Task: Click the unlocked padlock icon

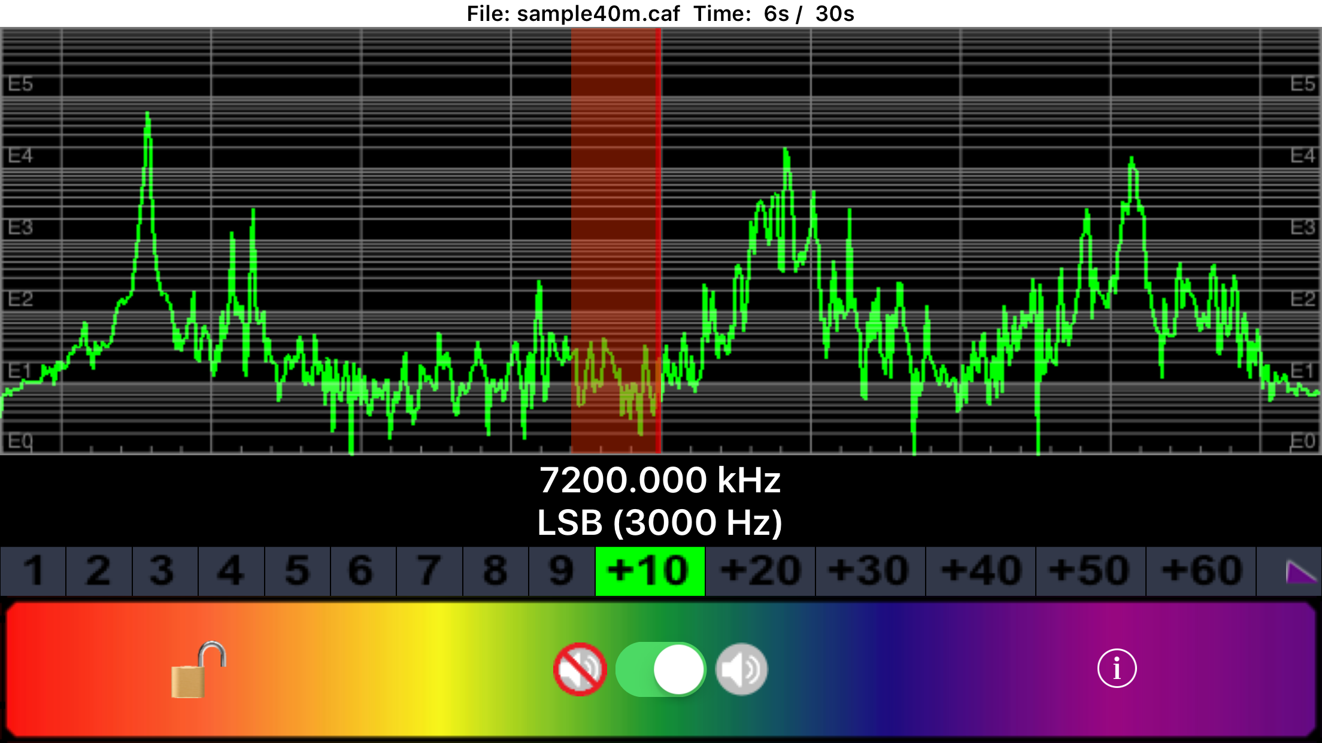Action: coord(198,670)
